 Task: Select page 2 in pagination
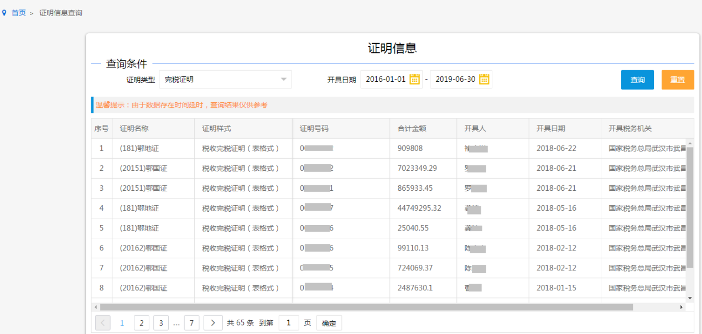(142, 323)
